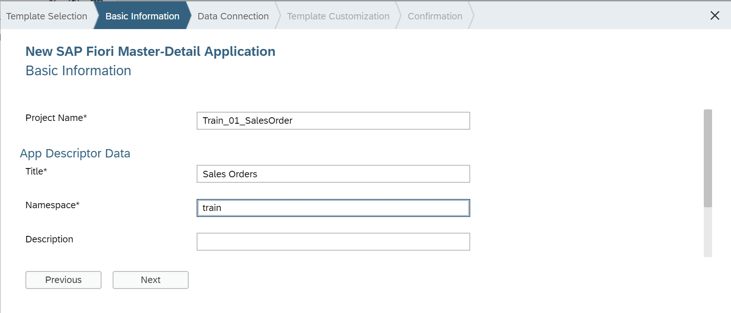Click the New SAP Fiori Master-Detail Application heading
This screenshot has height=313, width=731.
tap(150, 51)
